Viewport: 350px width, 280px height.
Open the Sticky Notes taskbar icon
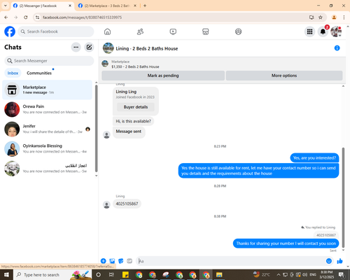(x=125, y=274)
